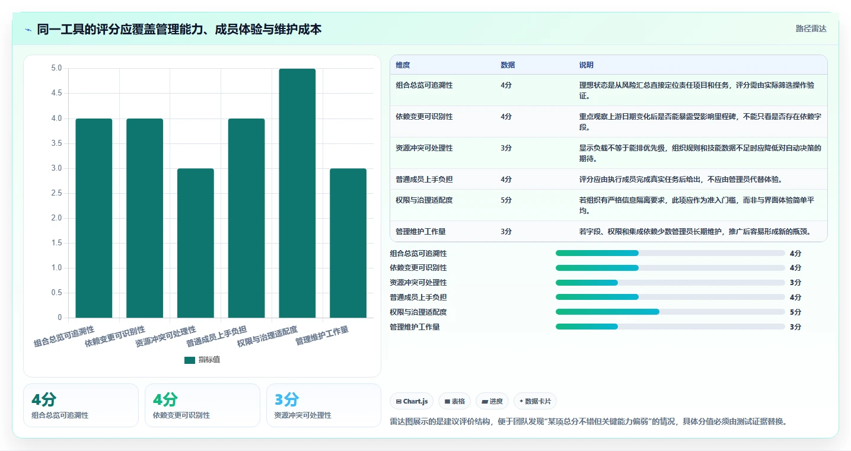Click the 权限与治理适配度 progress label
This screenshot has width=851, height=451.
click(418, 312)
